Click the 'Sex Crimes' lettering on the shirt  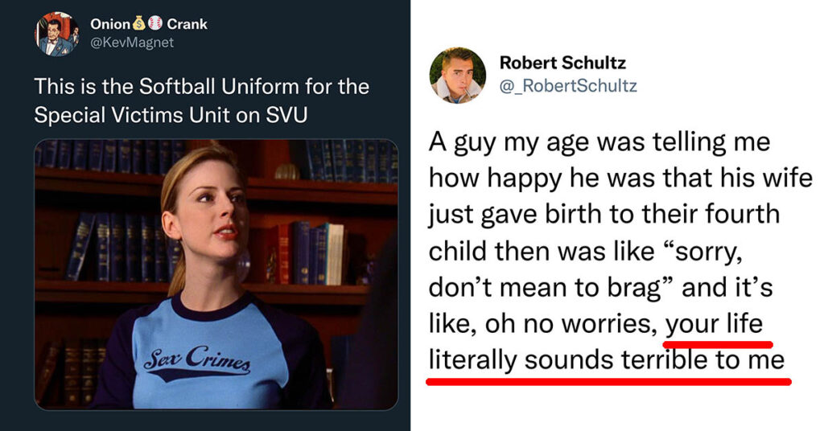tap(197, 361)
